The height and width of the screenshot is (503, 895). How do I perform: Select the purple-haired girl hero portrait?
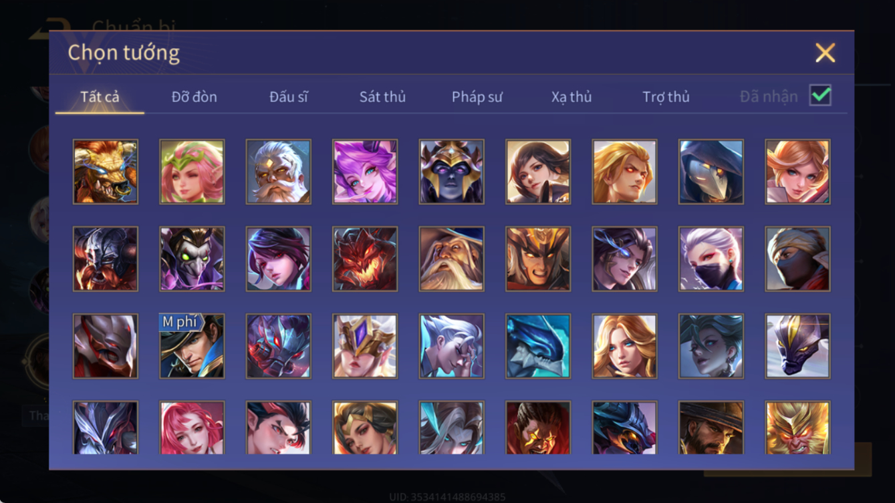point(365,172)
